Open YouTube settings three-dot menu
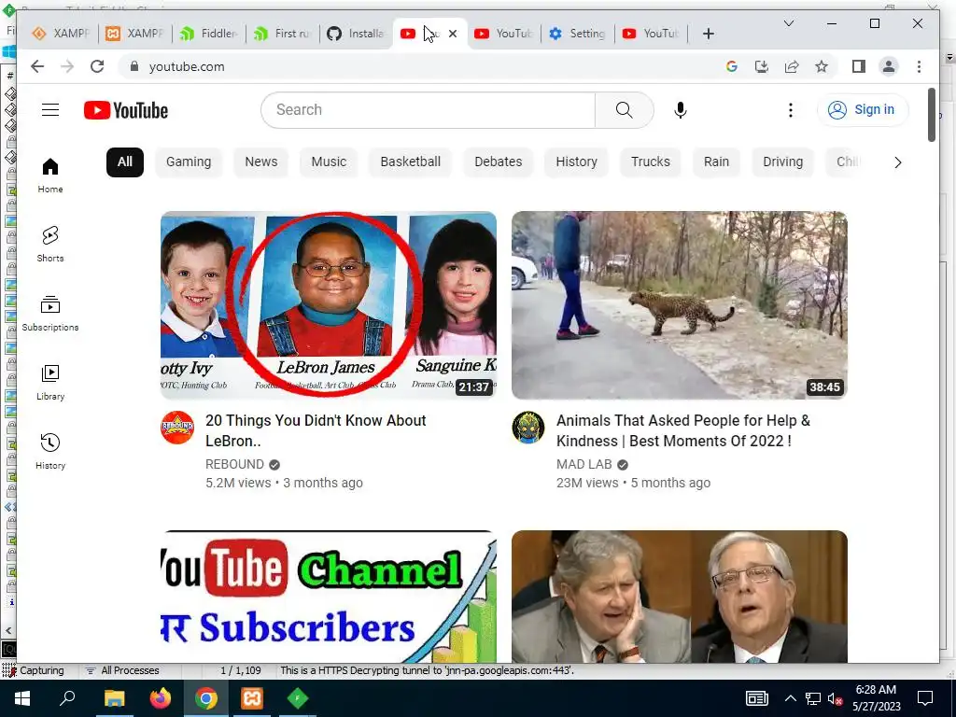The width and height of the screenshot is (956, 717). (790, 110)
